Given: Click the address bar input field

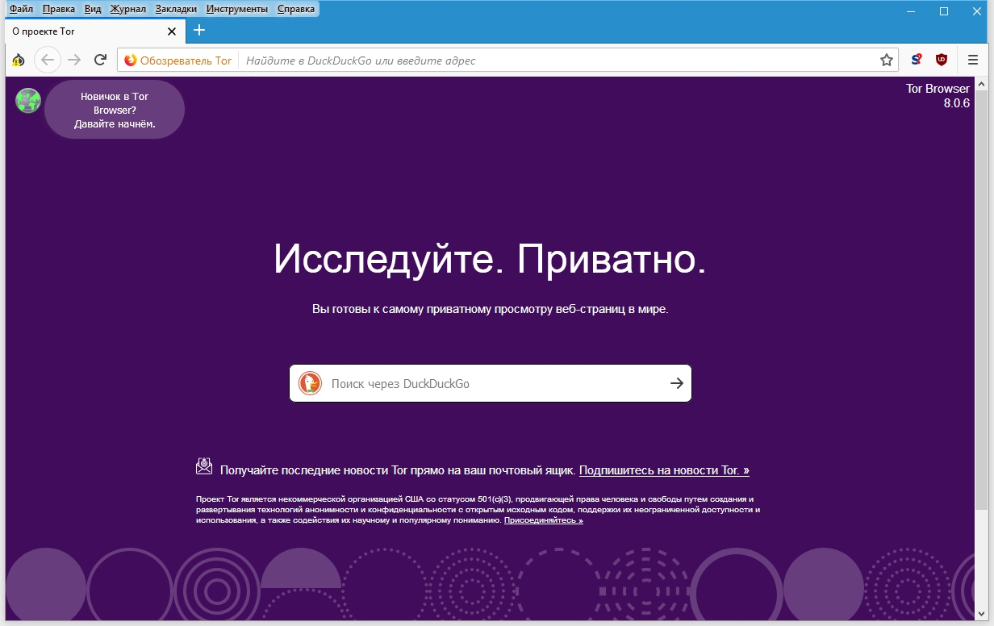Looking at the screenshot, I should (x=557, y=61).
